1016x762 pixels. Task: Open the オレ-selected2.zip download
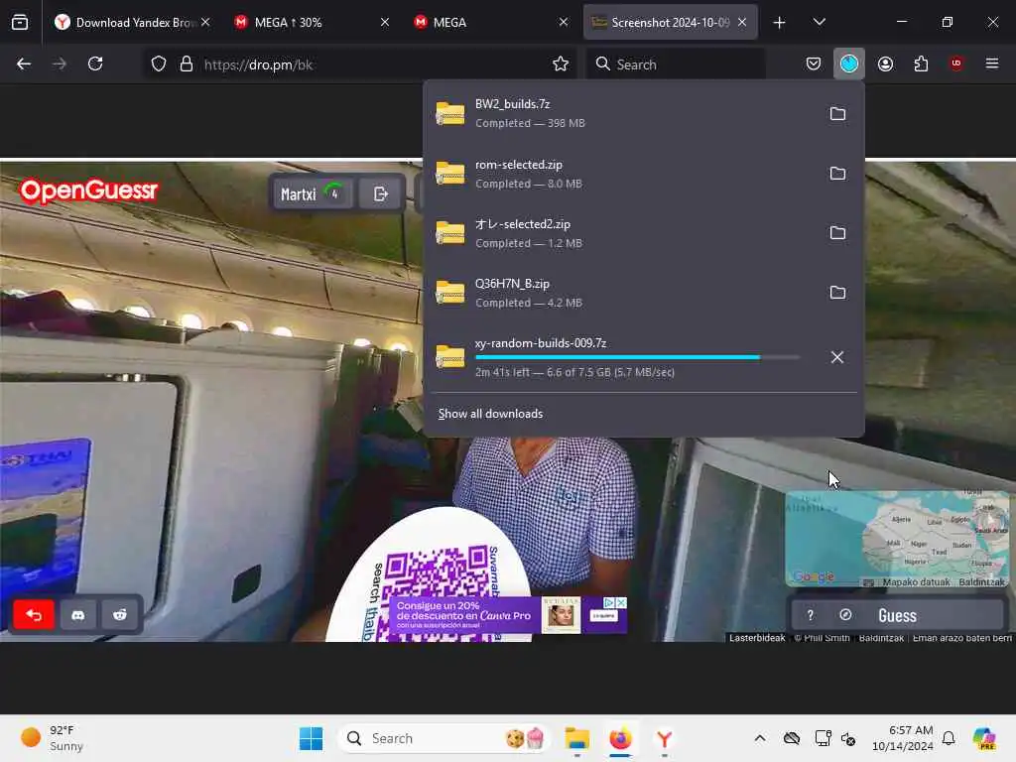(622, 232)
